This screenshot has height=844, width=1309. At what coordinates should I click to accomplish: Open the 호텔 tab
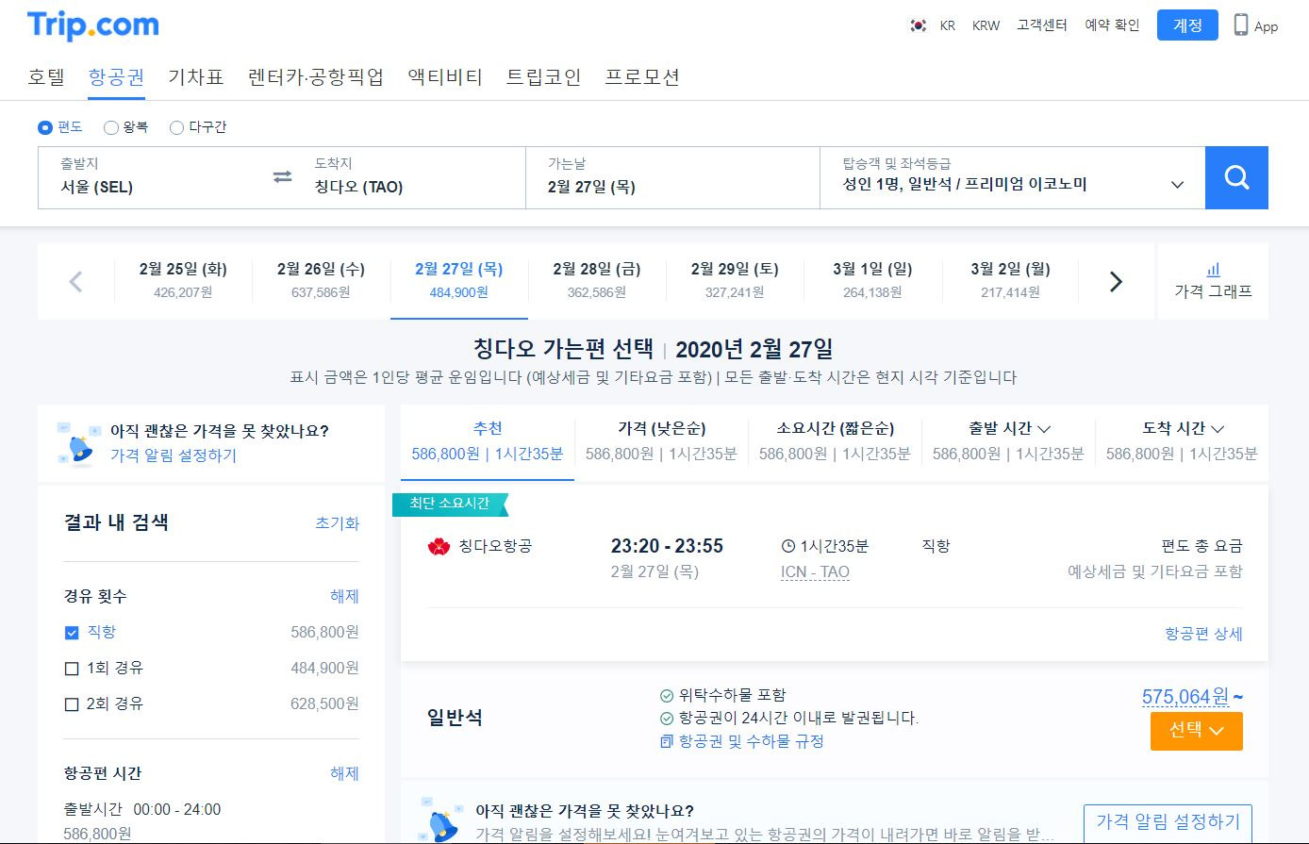point(46,77)
